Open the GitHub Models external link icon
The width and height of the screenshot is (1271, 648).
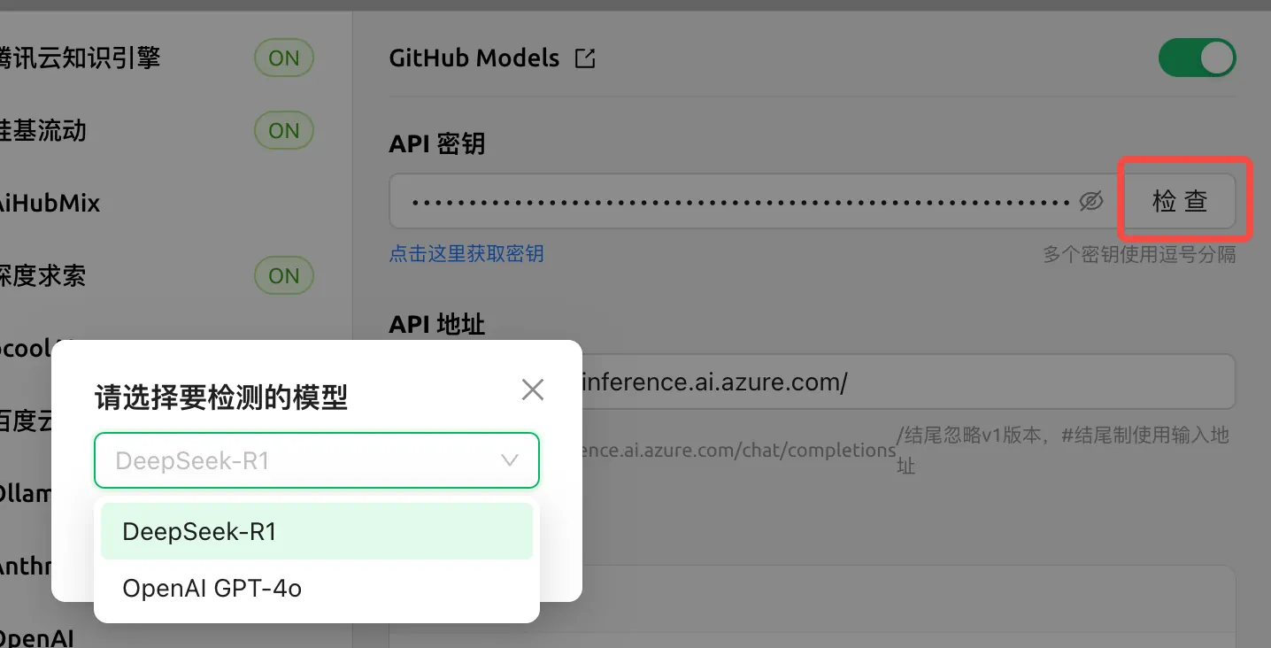tap(585, 59)
